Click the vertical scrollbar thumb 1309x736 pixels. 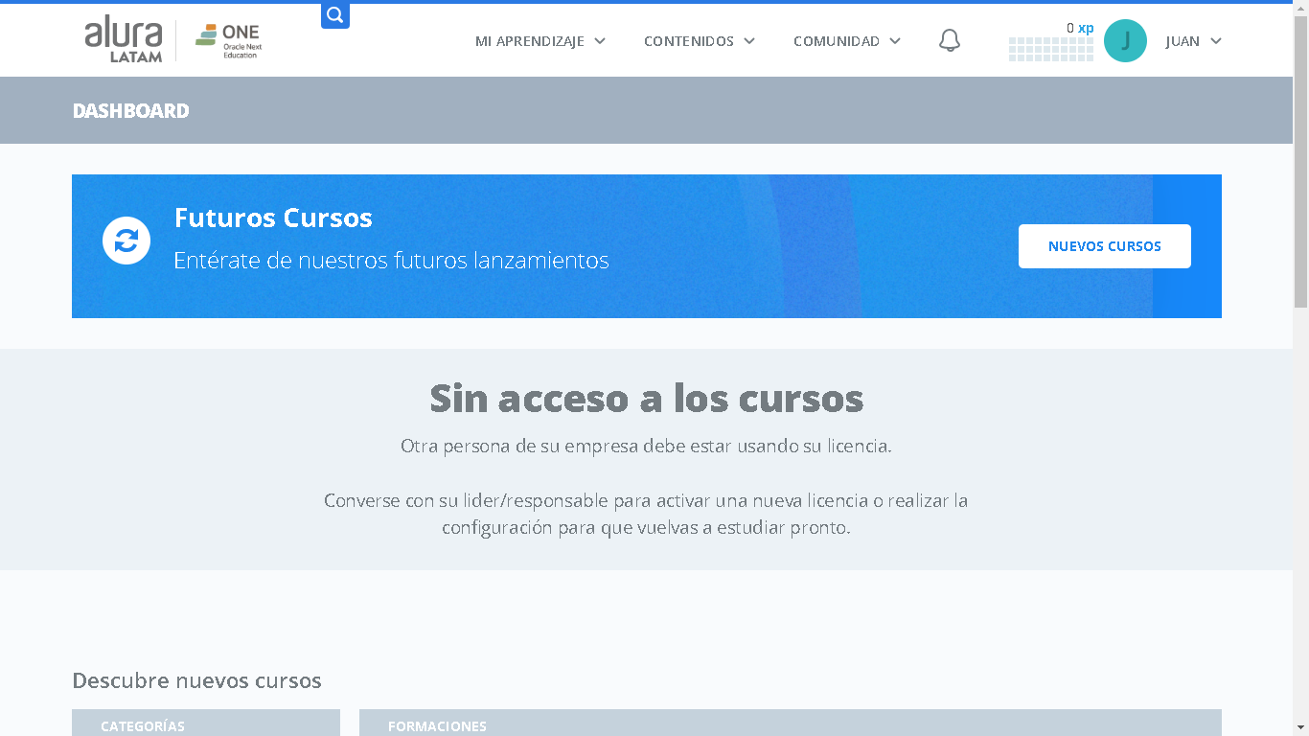[1300, 161]
